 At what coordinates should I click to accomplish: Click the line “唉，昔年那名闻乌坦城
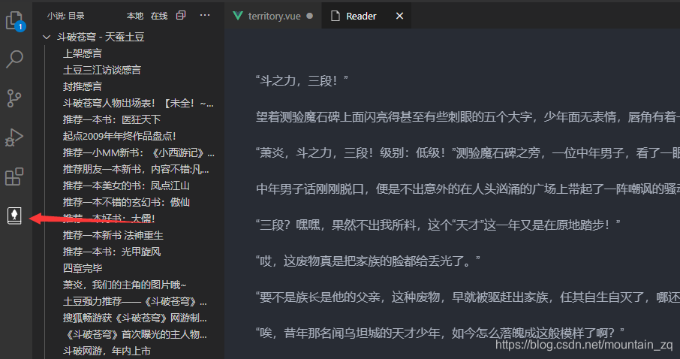coord(440,333)
